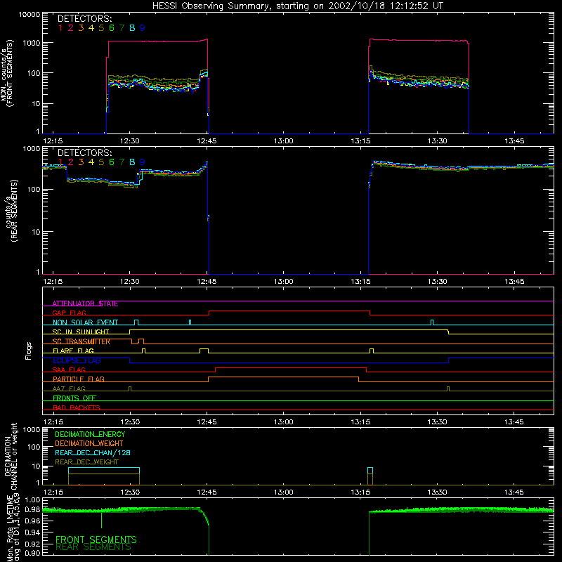The height and width of the screenshot is (562, 562).
Task: Click the SC_TRANSMITTER flag label
Action: tap(81, 341)
